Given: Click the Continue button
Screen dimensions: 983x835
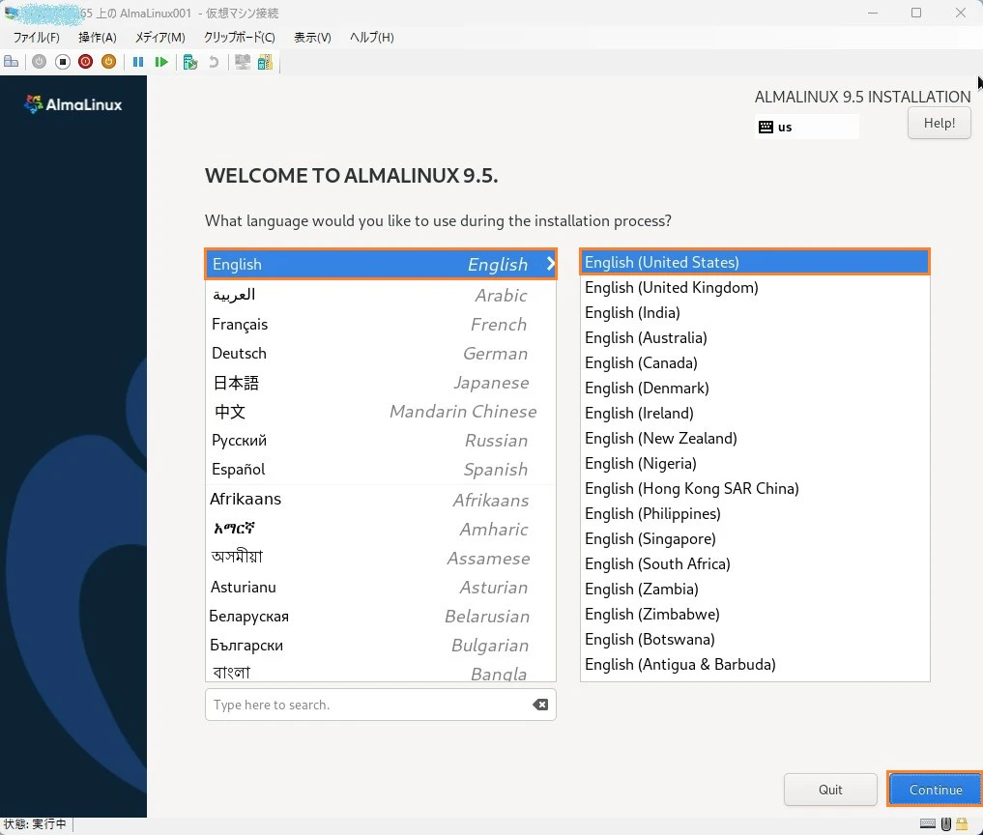Looking at the screenshot, I should [936, 790].
